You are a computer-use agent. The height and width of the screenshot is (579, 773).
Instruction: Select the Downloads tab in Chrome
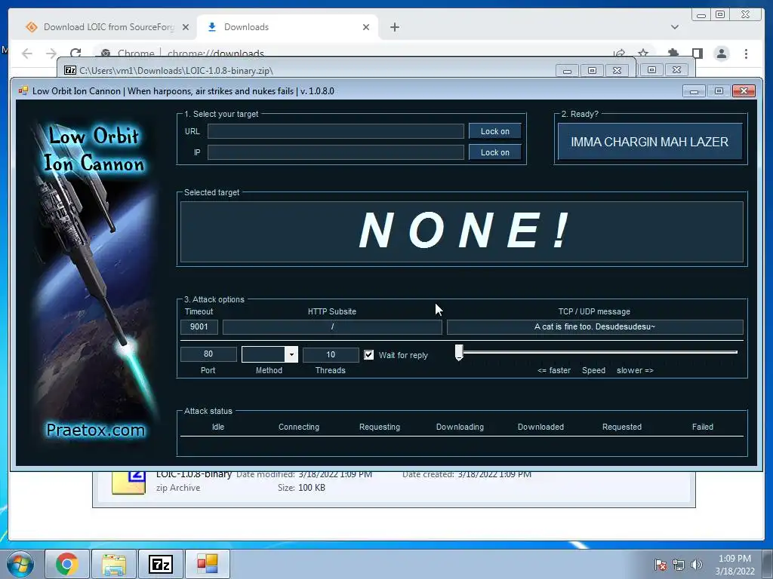pyautogui.click(x=287, y=27)
